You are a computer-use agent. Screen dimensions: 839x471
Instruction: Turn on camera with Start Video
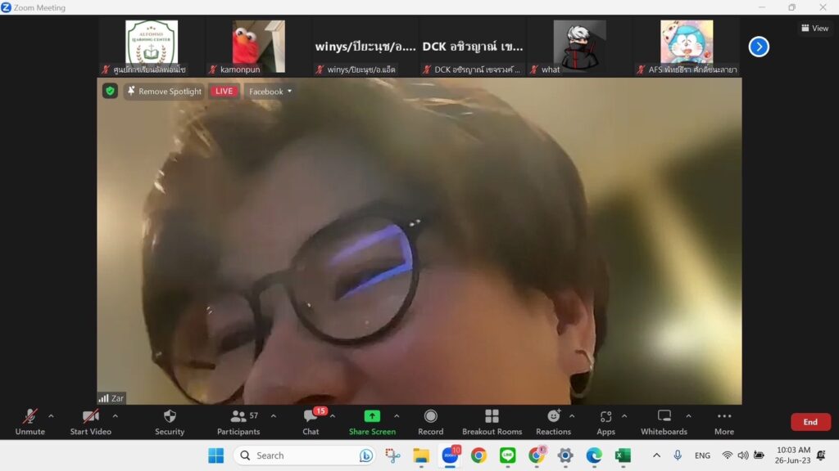coord(90,421)
